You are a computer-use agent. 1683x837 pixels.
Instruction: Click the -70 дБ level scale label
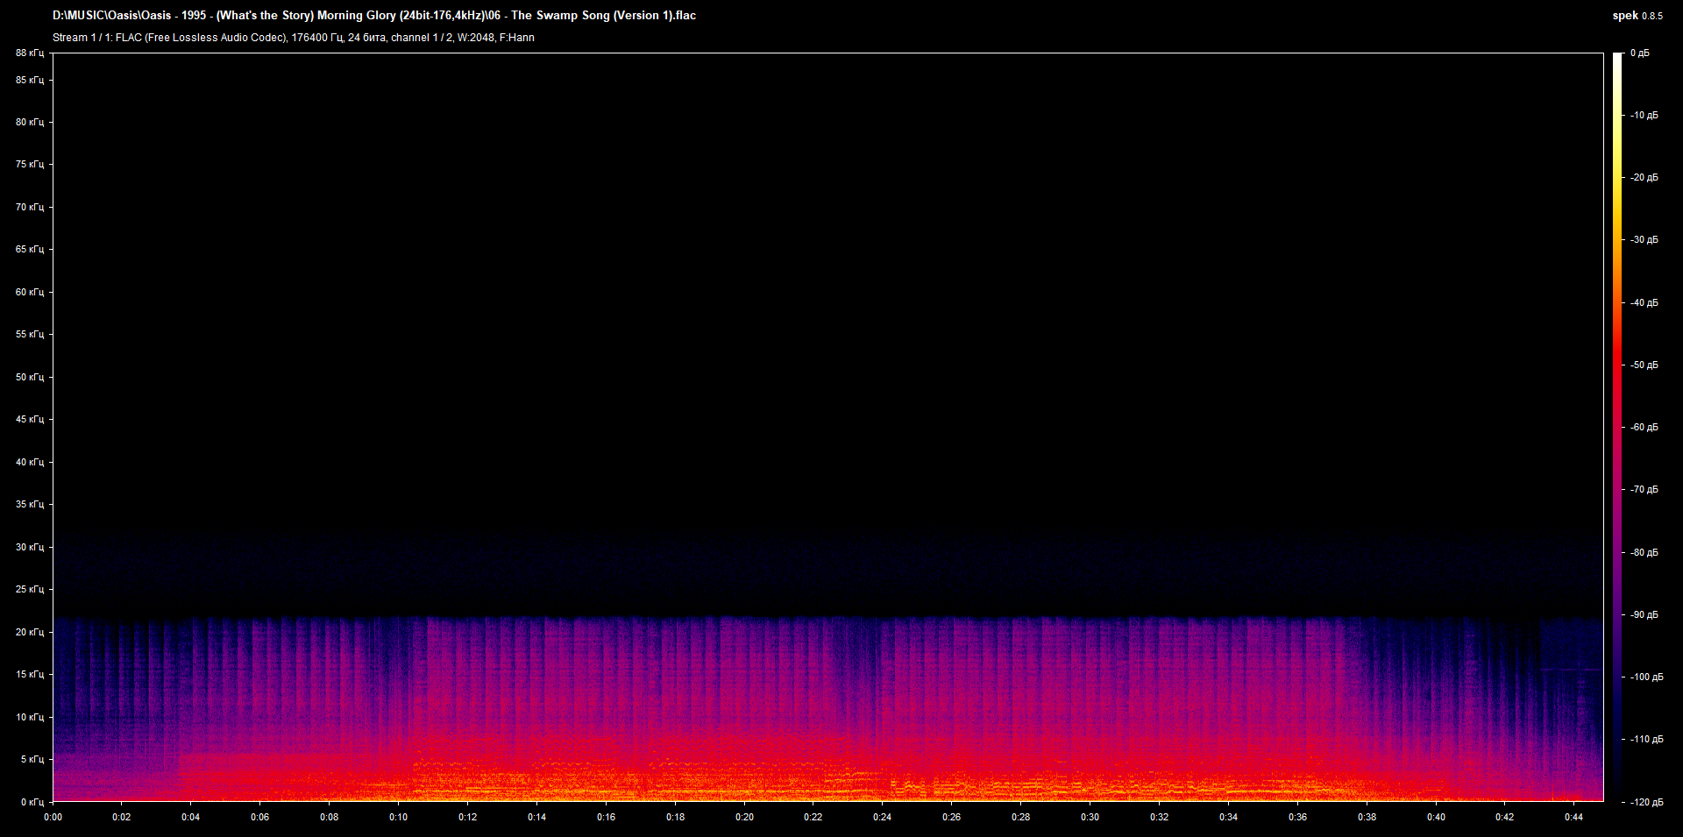click(1644, 490)
